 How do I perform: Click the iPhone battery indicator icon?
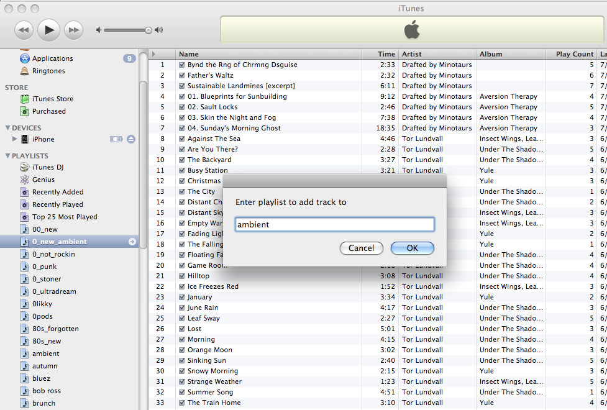tap(116, 139)
